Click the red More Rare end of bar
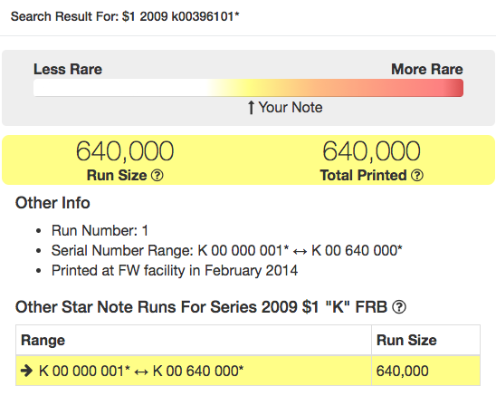This screenshot has height=396, width=496. [x=454, y=88]
